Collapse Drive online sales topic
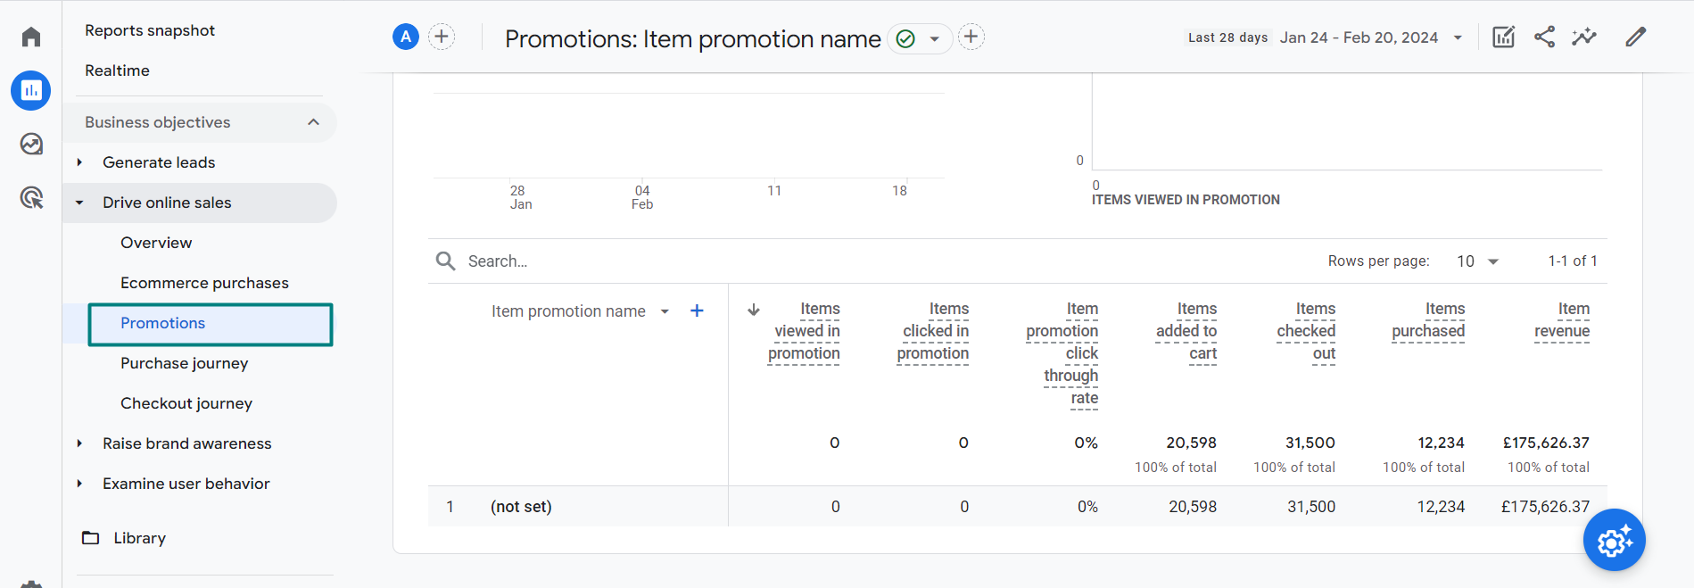 click(x=79, y=203)
